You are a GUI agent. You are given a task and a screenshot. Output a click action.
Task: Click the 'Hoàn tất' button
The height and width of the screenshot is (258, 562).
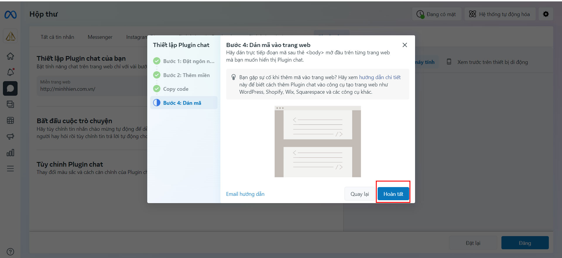[393, 194]
